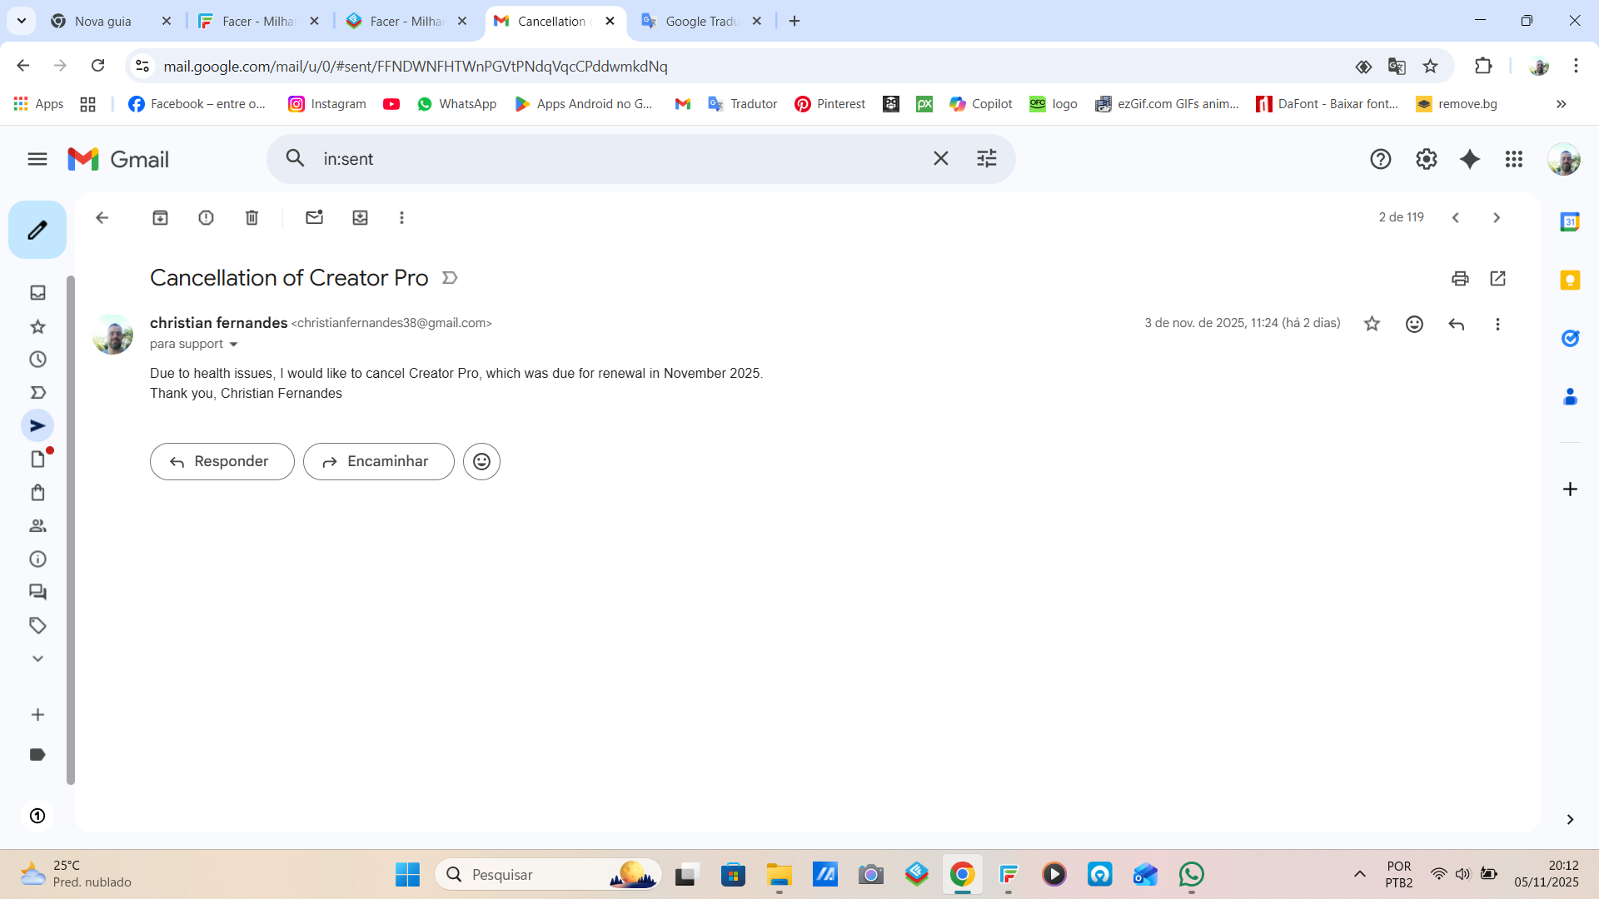Toggle the main menu hamburger sidebar
This screenshot has width=1599, height=899.
coord(37,159)
